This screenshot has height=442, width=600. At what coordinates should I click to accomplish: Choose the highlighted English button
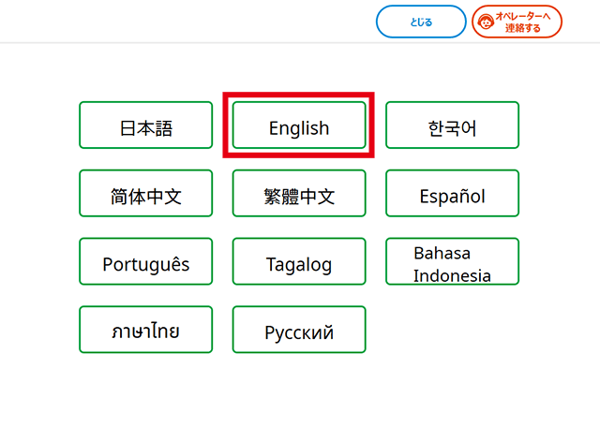pyautogui.click(x=299, y=125)
